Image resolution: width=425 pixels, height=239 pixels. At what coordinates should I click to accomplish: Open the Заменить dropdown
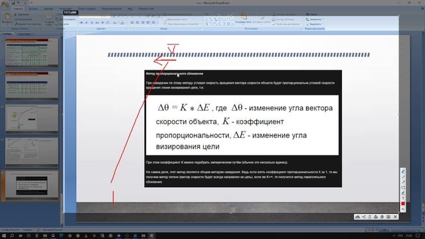(314, 19)
